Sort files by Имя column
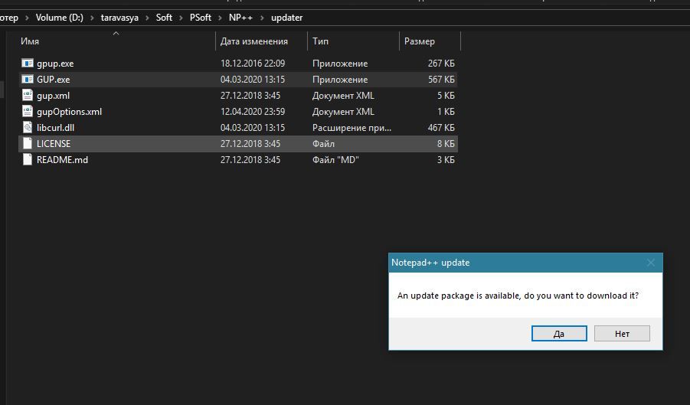 pos(29,41)
